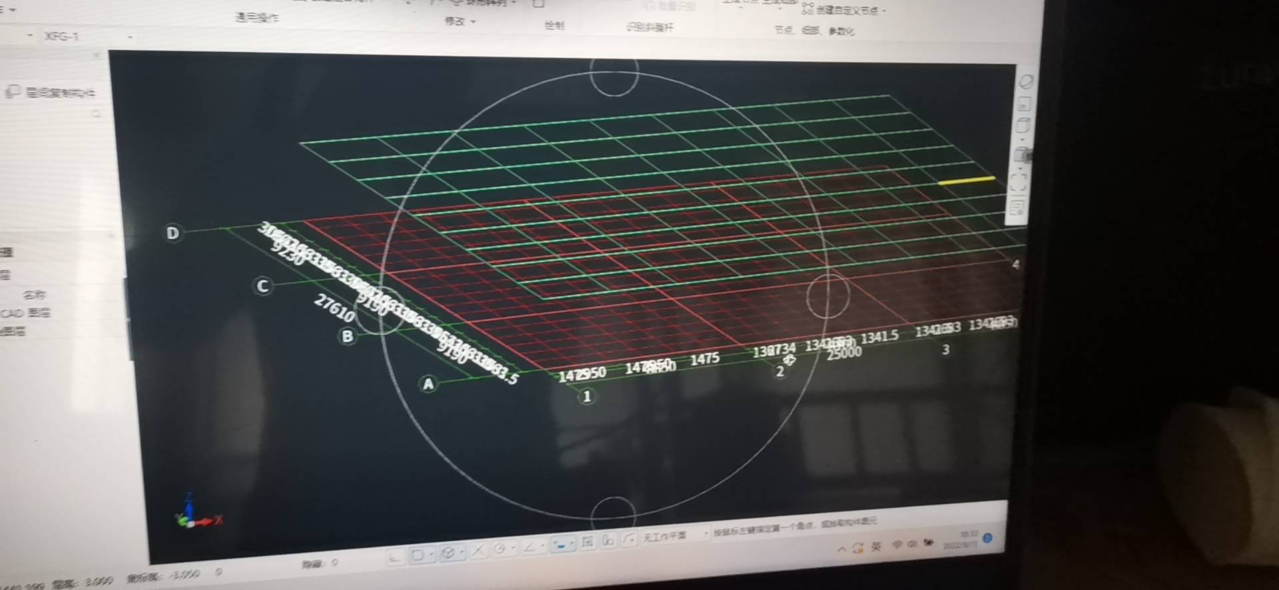Click the 通用操作 ribbon group label

click(256, 18)
